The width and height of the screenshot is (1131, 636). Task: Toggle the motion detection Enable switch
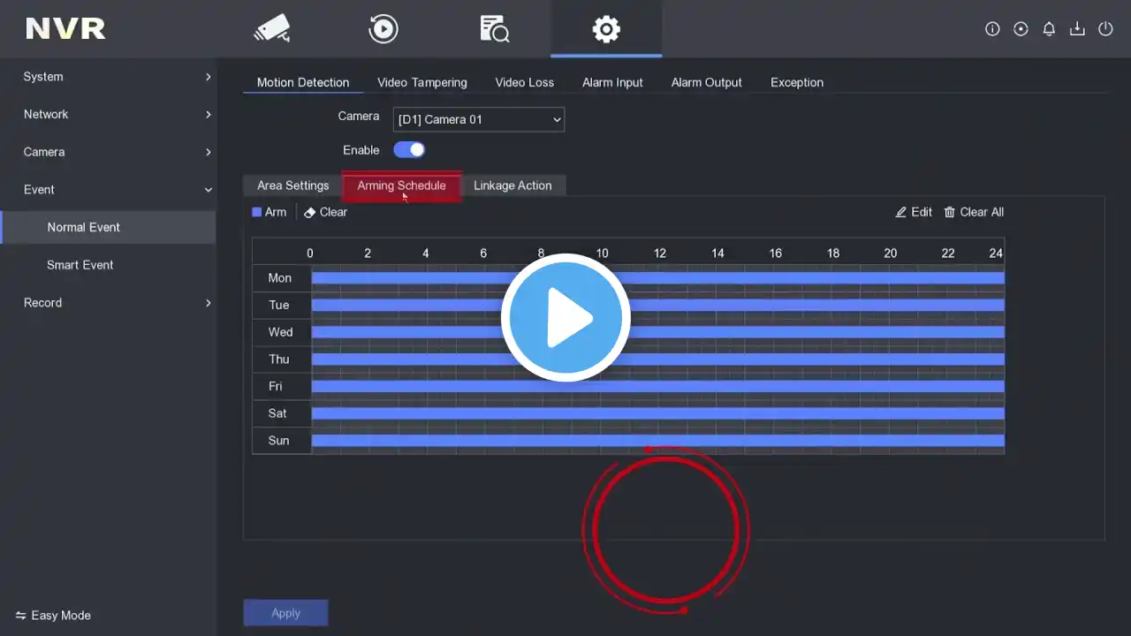[409, 150]
